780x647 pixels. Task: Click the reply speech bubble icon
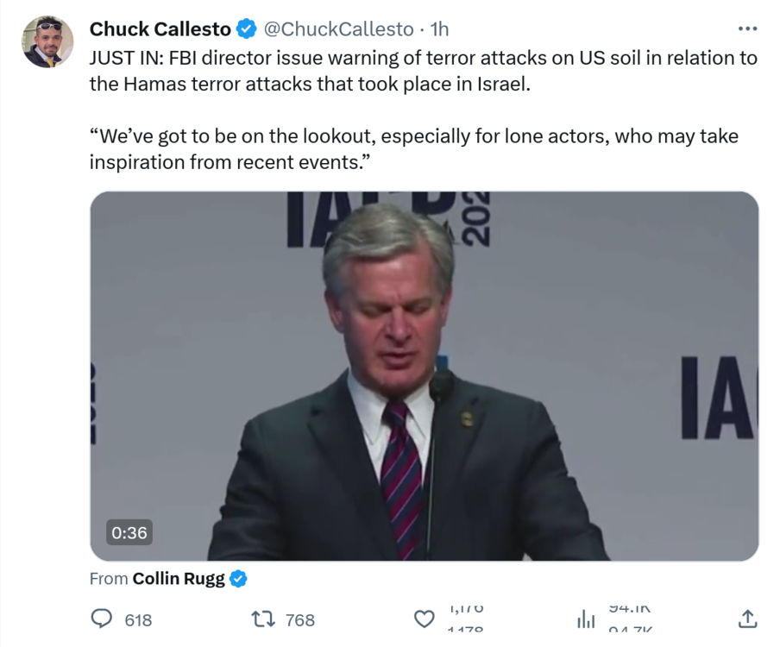[x=102, y=619]
